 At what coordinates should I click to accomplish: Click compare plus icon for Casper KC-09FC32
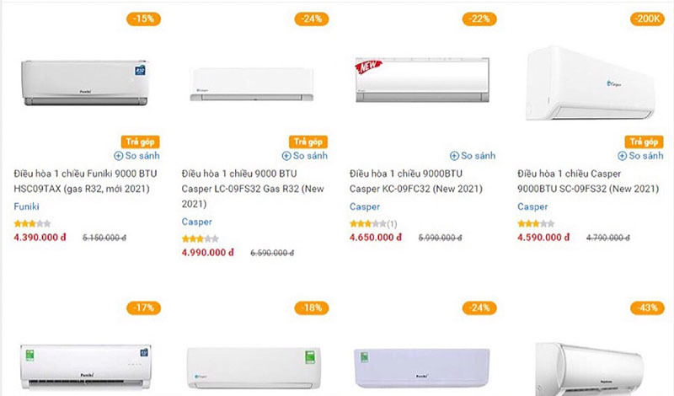coord(455,156)
